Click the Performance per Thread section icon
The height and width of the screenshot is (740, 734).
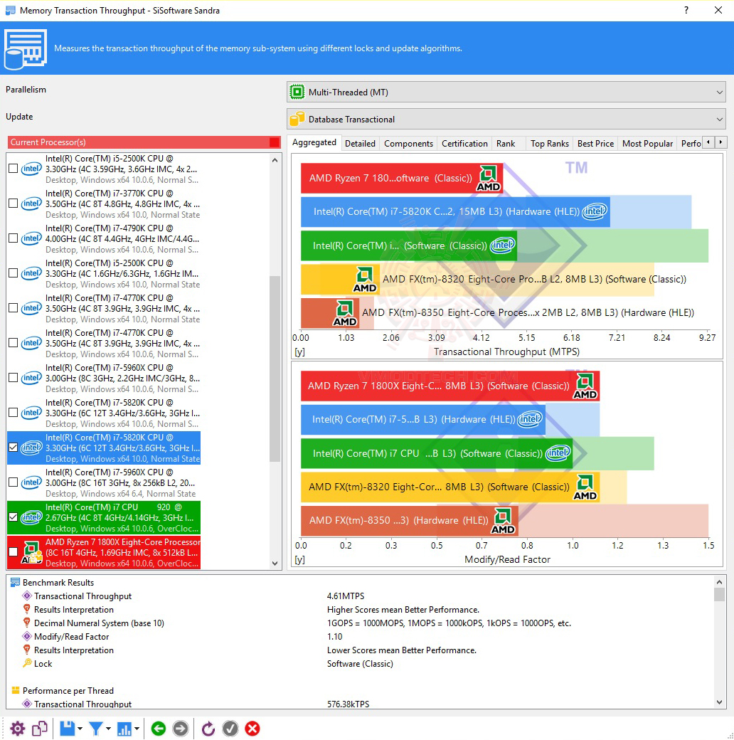pos(15,690)
